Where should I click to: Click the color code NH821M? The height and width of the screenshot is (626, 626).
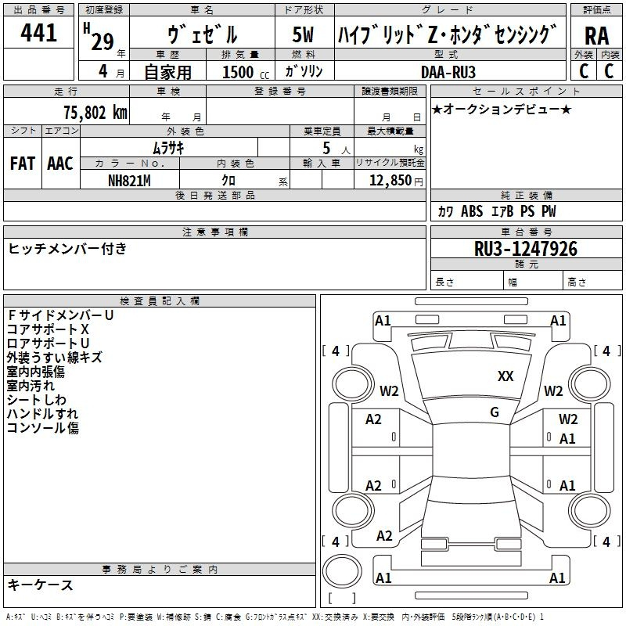click(130, 179)
